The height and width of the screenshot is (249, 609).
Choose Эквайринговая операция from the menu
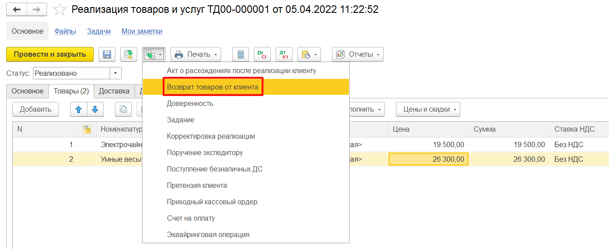(246, 234)
